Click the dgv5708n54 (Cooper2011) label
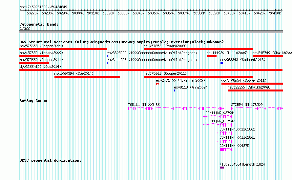292x180 pixels. (x=244, y=80)
